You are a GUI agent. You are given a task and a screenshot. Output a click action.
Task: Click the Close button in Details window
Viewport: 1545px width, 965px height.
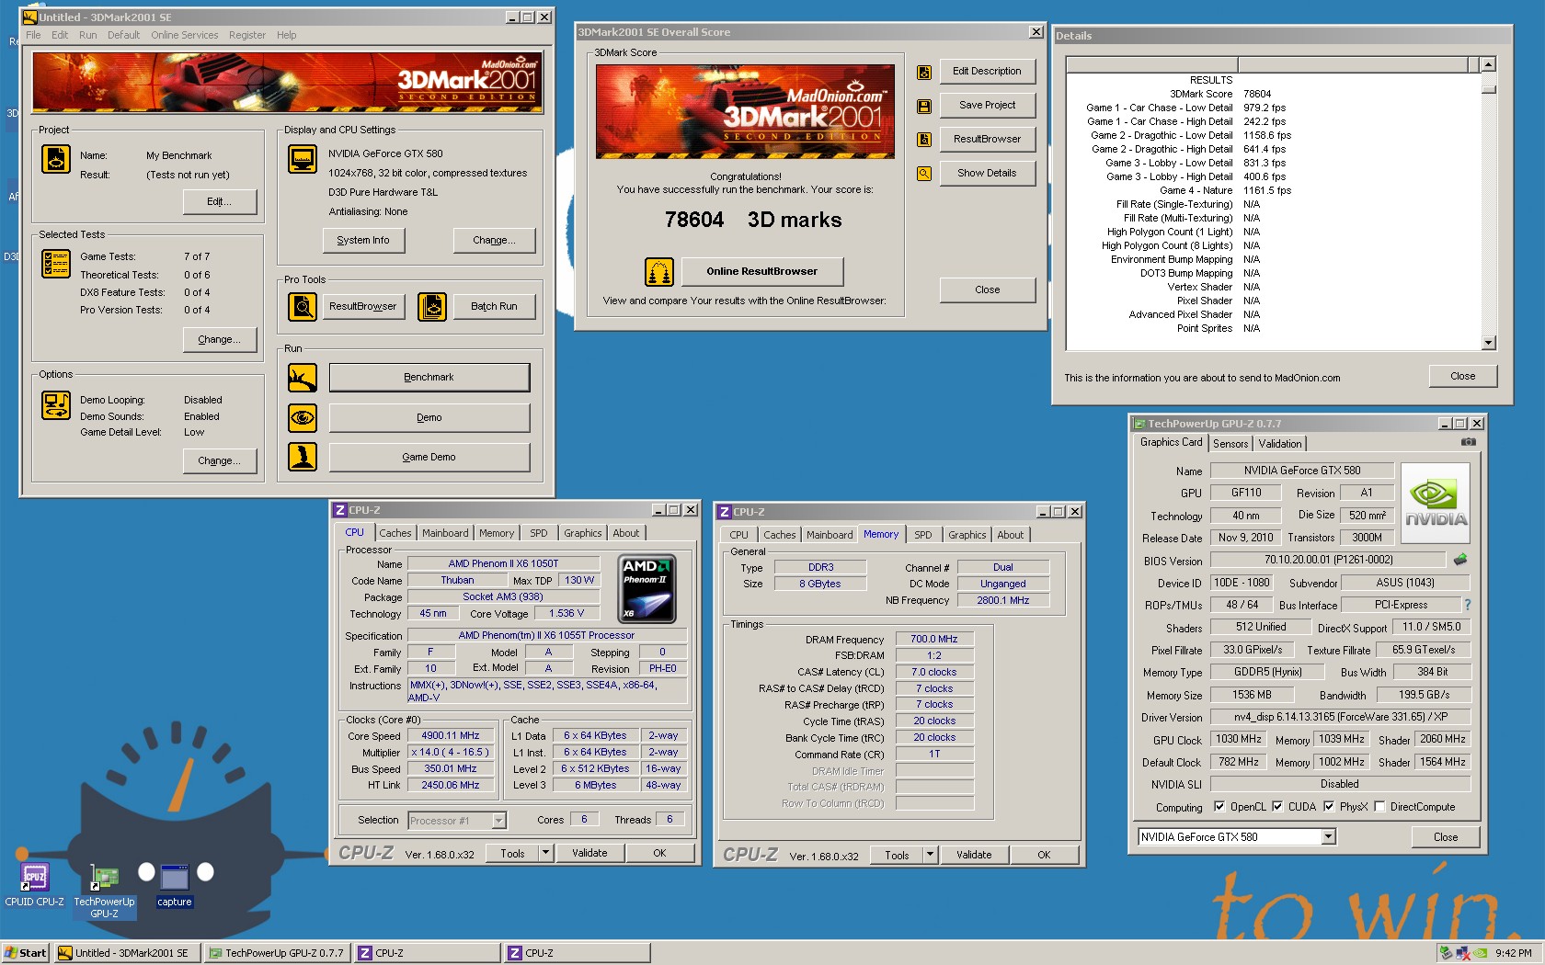[x=1463, y=377]
